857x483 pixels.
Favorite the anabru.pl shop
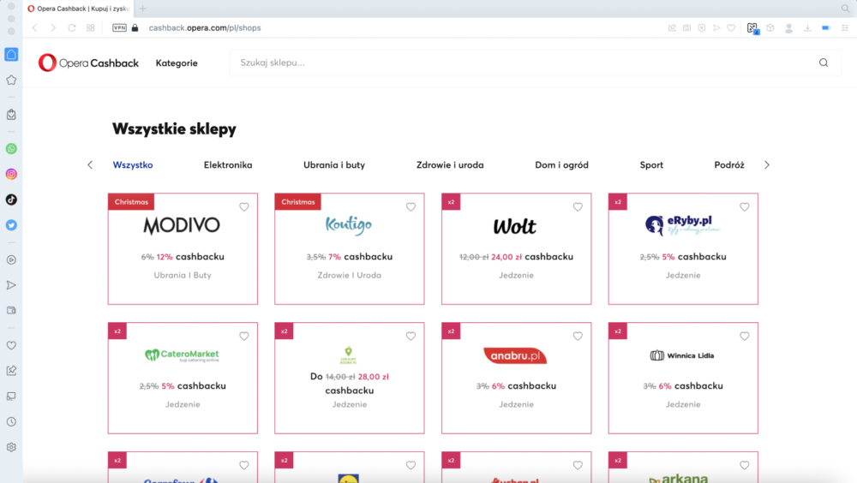pyautogui.click(x=578, y=336)
